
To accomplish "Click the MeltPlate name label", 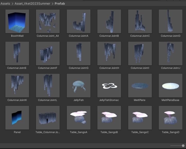I will pyautogui.click(x=139, y=100).
